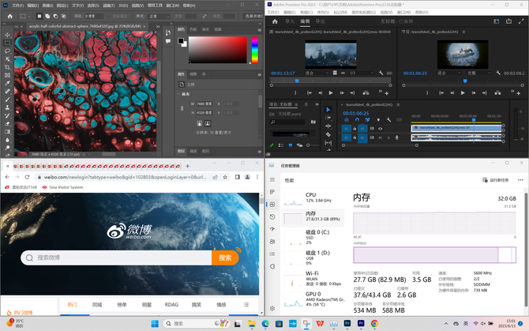Select Premiere's Selection arrow tool

(x=328, y=110)
